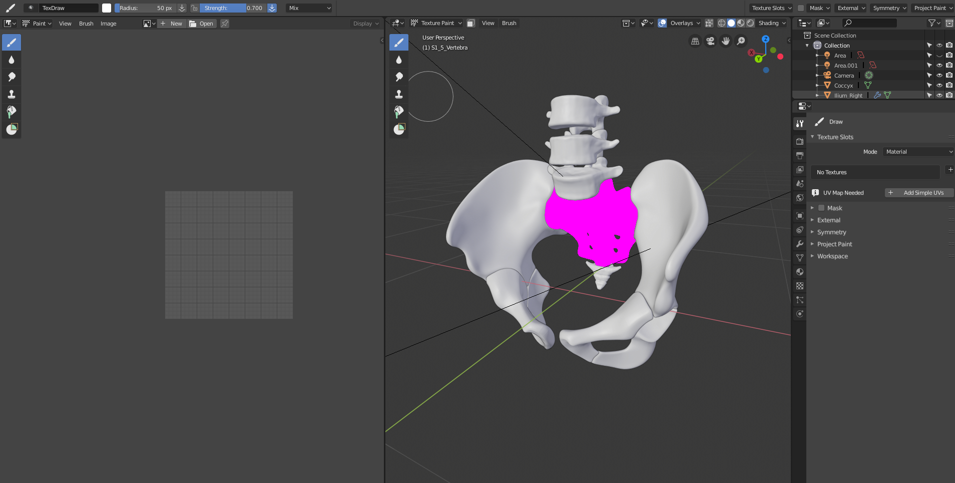This screenshot has width=955, height=483.
Task: Collapse the Collection tree in outliner
Action: click(x=807, y=46)
